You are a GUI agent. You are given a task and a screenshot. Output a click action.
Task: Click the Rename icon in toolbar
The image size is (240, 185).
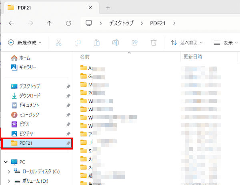pyautogui.click(x=115, y=42)
